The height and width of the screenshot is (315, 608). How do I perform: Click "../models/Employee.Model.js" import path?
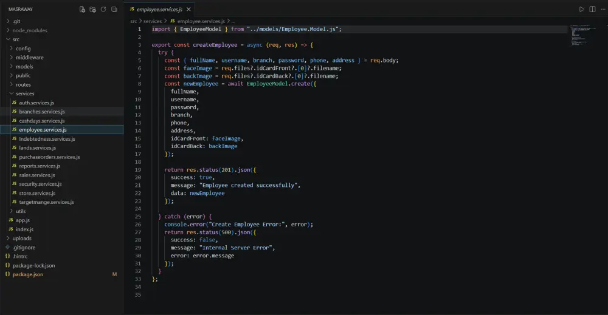coord(293,29)
